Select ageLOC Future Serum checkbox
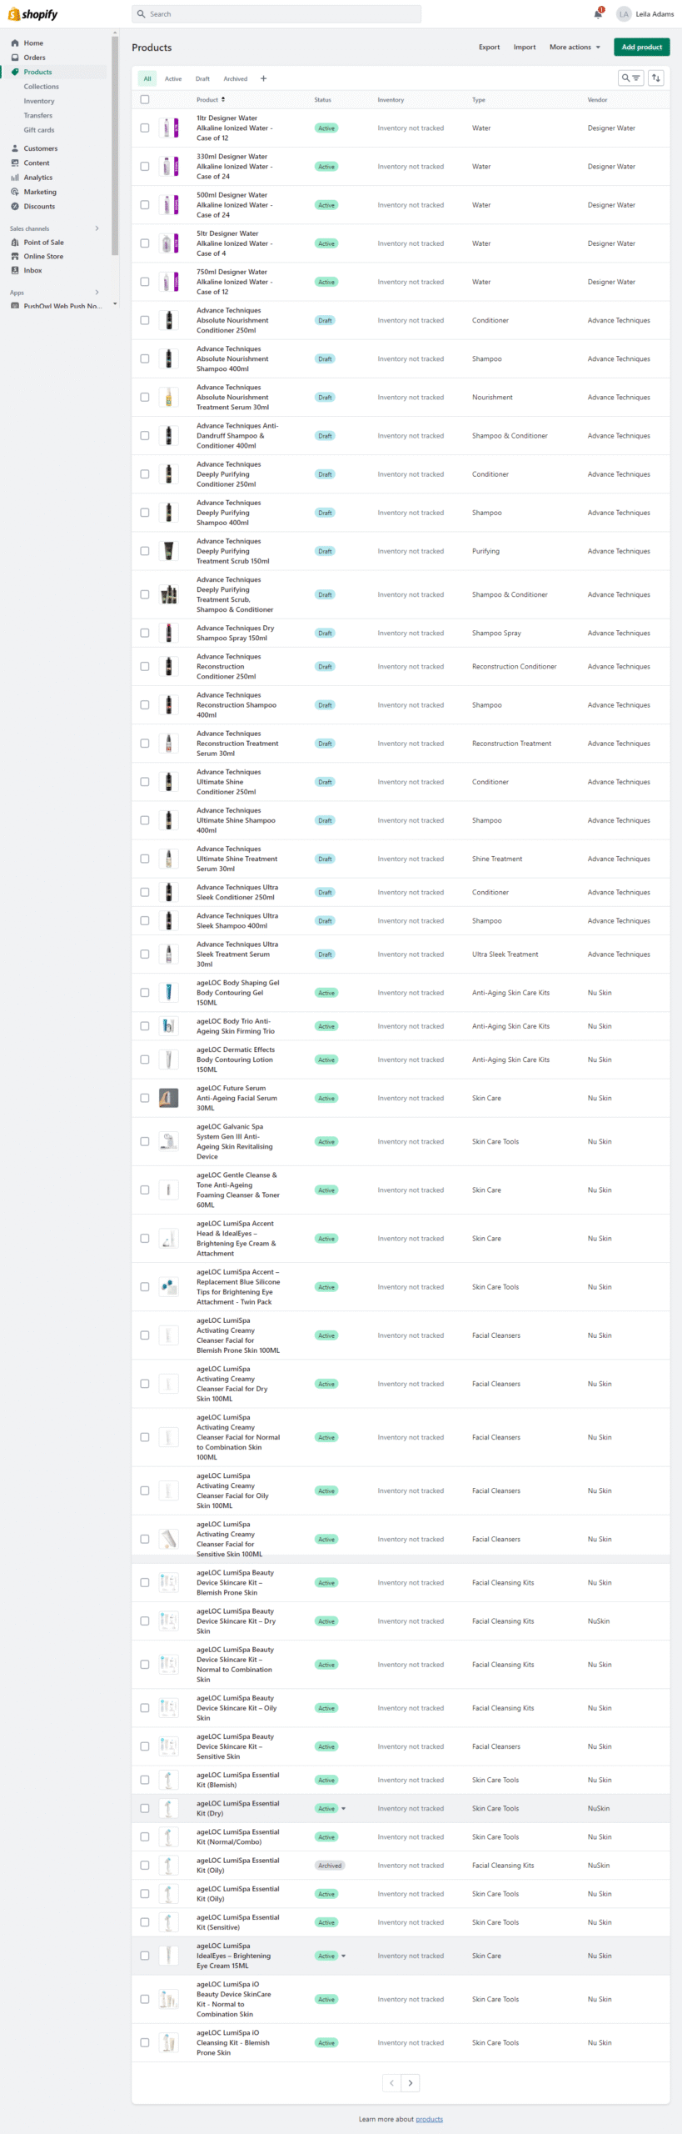This screenshot has width=682, height=2134. tap(145, 1098)
